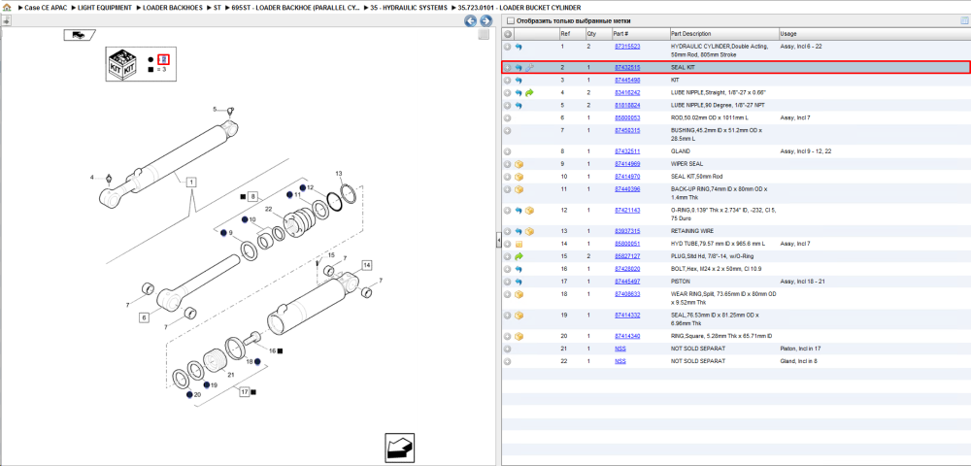The image size is (971, 466).
Task: Click the green arrow on PLUG row 15
Action: [x=519, y=256]
